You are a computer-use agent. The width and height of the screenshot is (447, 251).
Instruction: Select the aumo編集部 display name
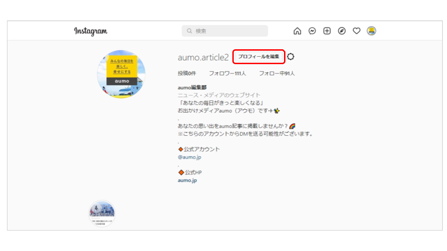[192, 87]
